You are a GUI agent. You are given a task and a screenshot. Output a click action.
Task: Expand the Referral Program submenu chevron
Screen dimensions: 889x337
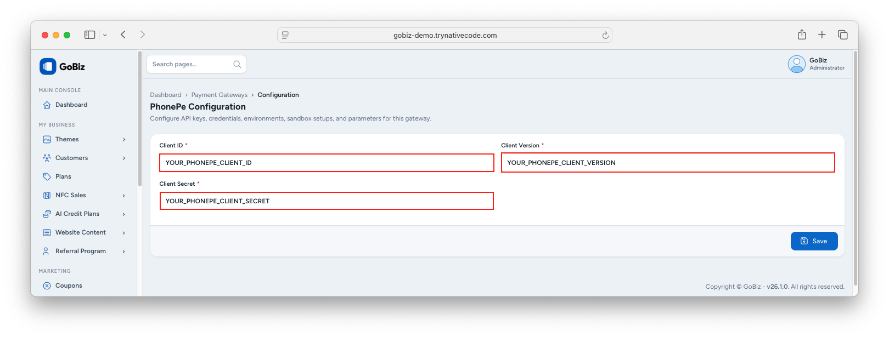[124, 252]
